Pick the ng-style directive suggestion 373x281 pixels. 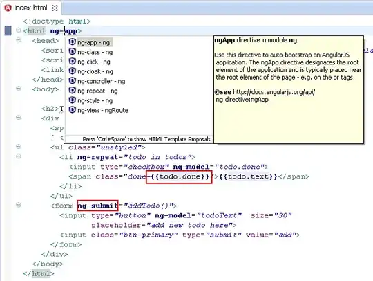tap(90, 100)
